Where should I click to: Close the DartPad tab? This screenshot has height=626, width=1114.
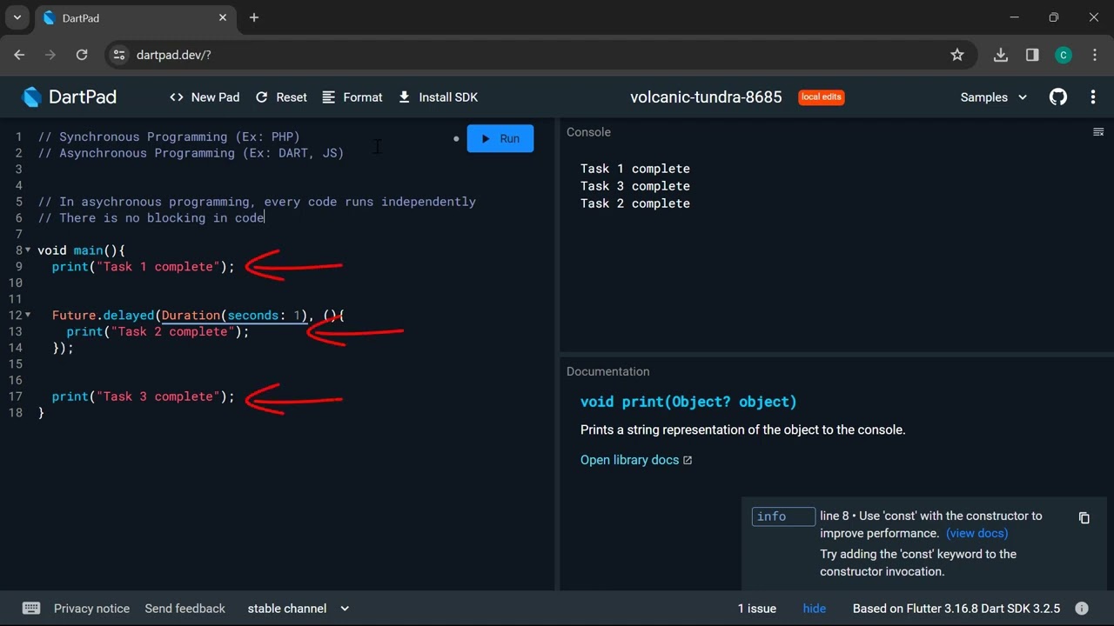[223, 17]
